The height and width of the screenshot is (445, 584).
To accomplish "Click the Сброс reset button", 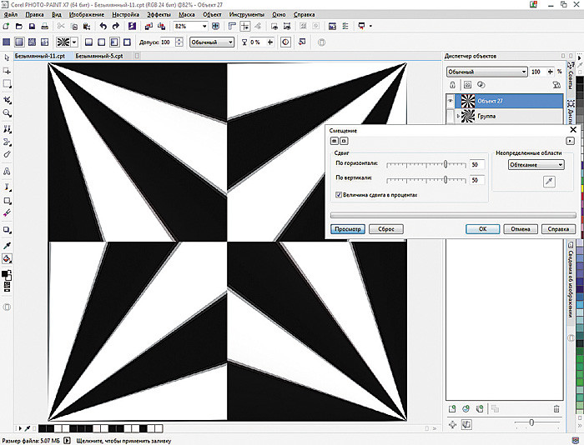I will (385, 229).
